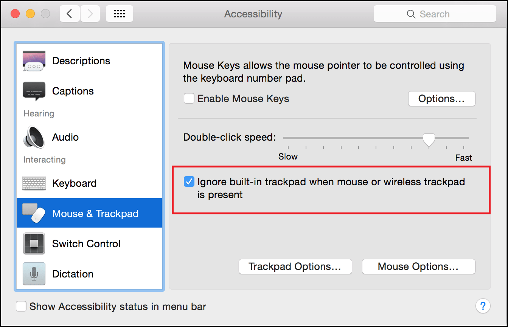Click the Mouse & Trackpad mouse icon
The height and width of the screenshot is (327, 508).
pyautogui.click(x=34, y=212)
